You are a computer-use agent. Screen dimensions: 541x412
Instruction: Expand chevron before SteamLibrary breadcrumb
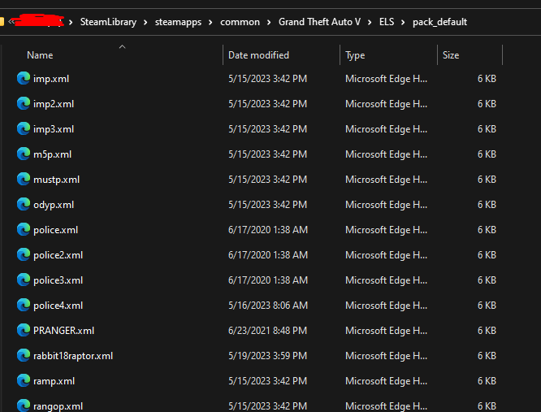click(x=71, y=23)
